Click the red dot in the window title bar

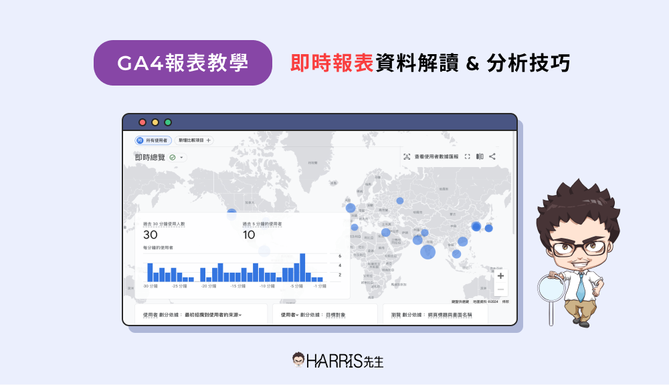[142, 122]
